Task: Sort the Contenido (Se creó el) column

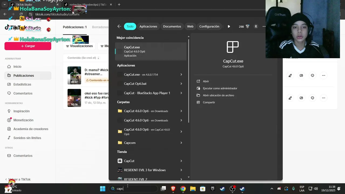Action: (x=83, y=58)
